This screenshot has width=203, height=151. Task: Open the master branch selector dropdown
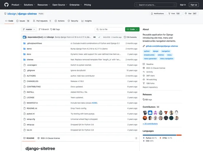point(29,29)
